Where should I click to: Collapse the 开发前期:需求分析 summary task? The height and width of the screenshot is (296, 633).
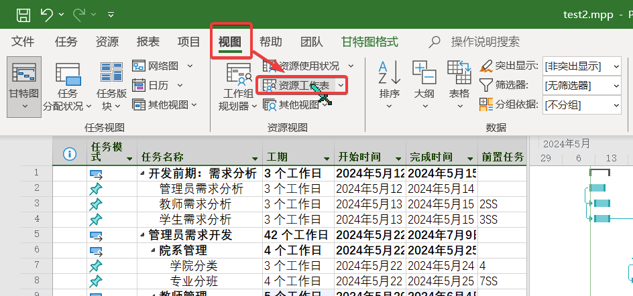click(x=142, y=174)
